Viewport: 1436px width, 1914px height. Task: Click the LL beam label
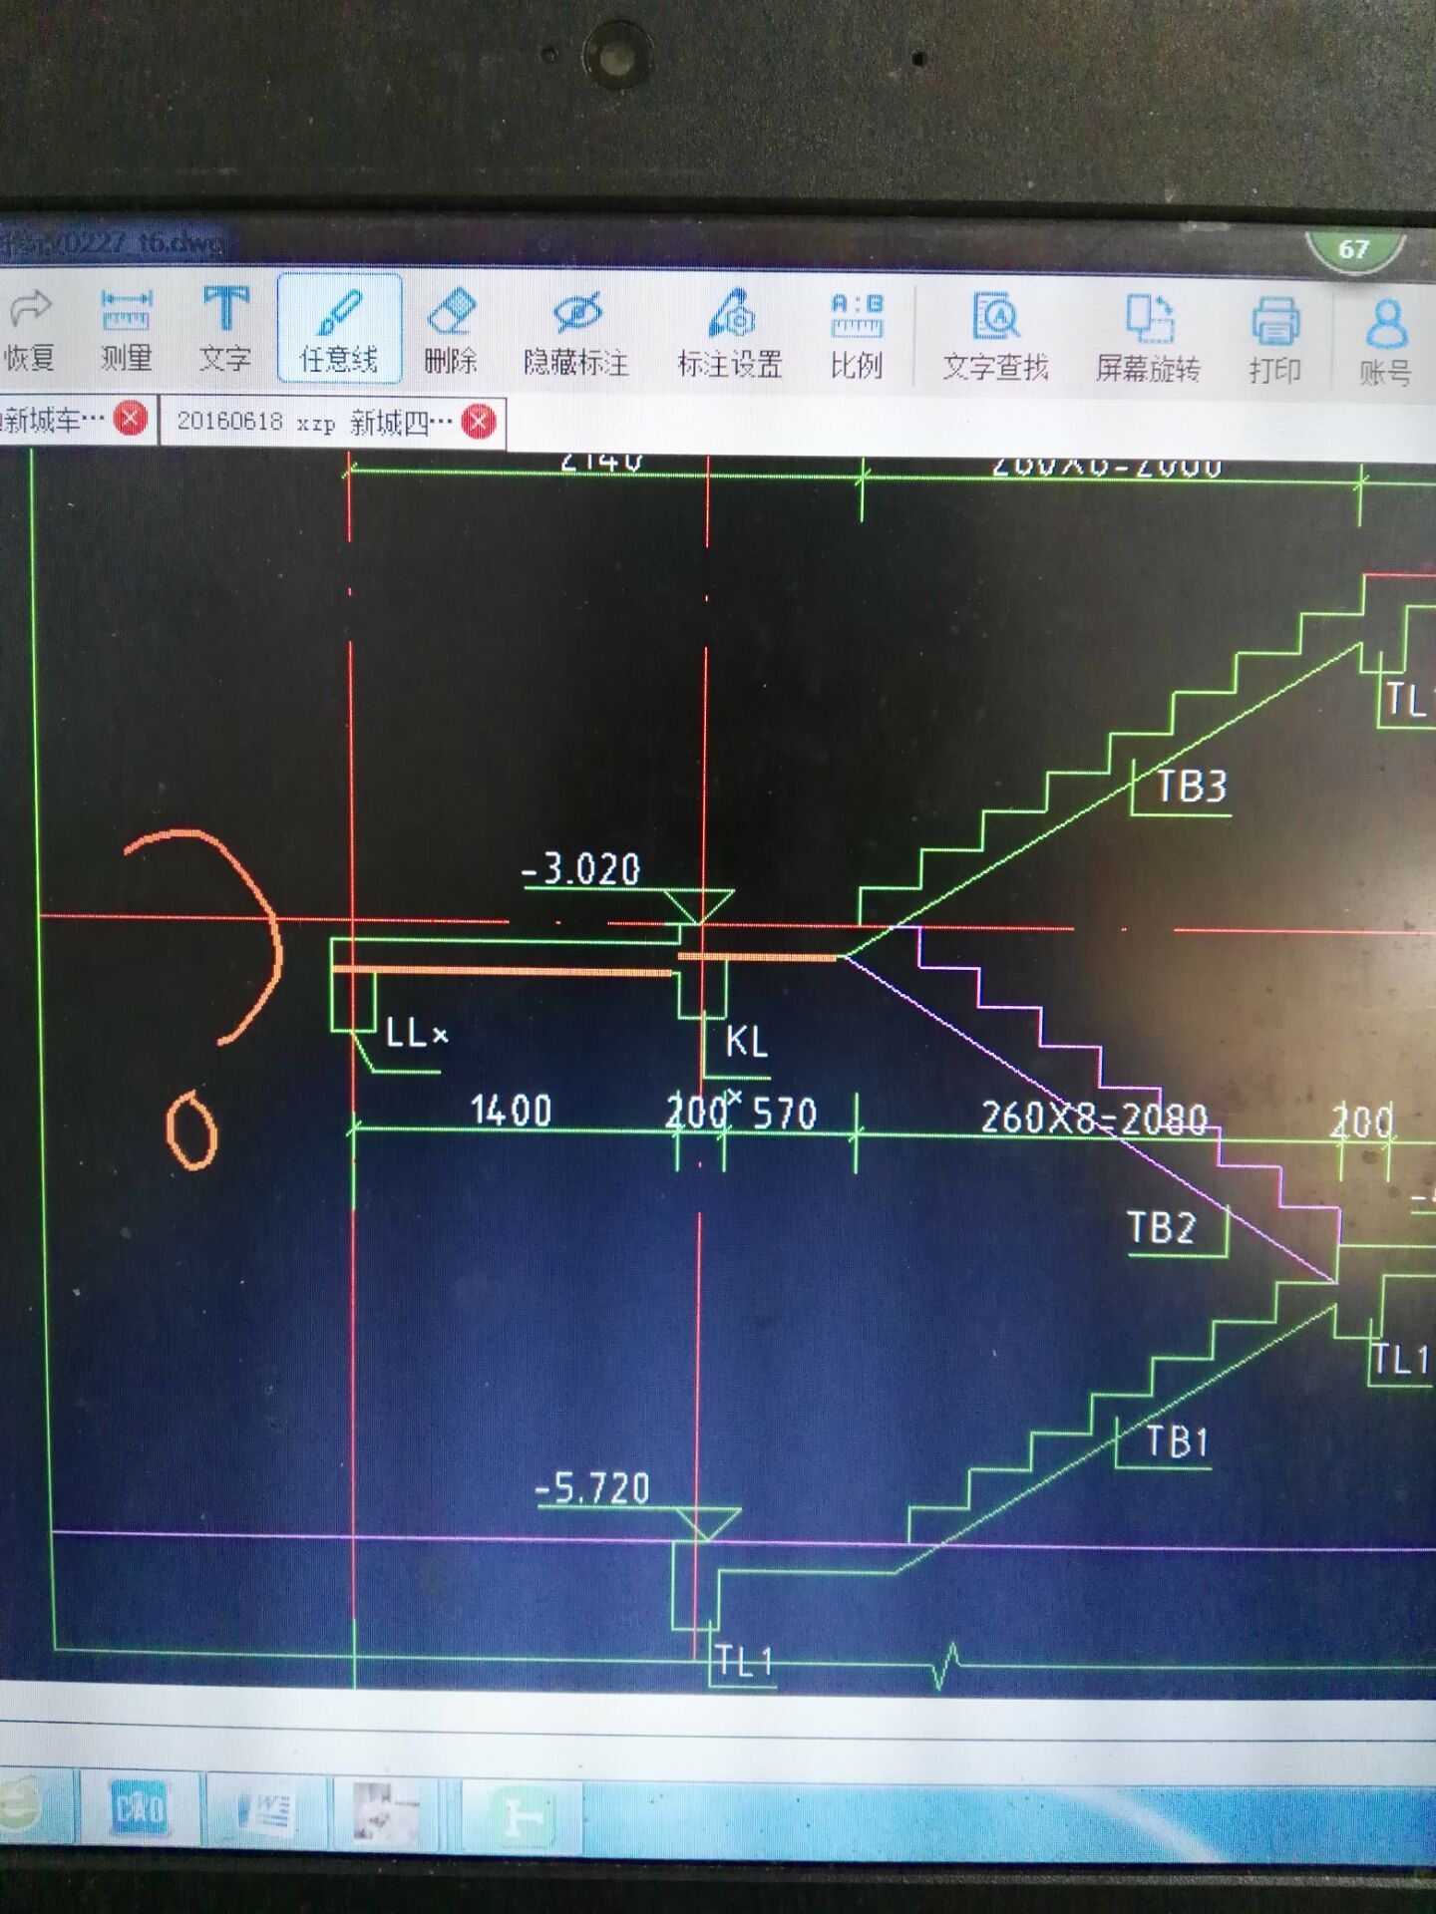(x=417, y=1033)
